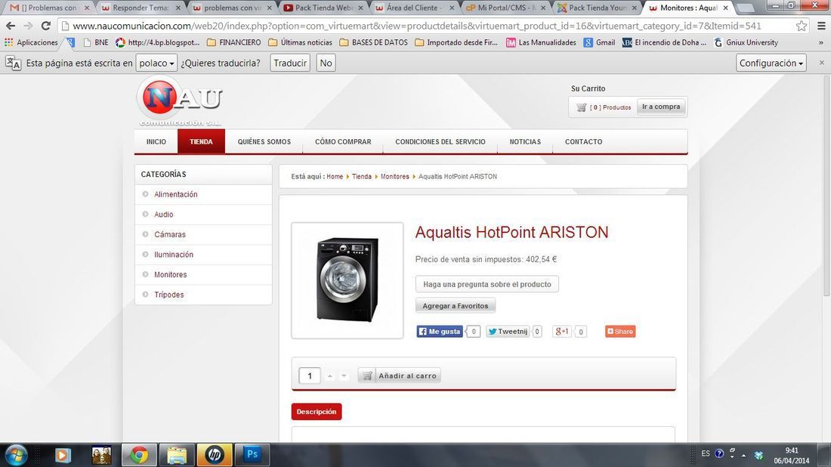Click the Traducir button
The height and width of the screenshot is (467, 831).
[x=290, y=63]
